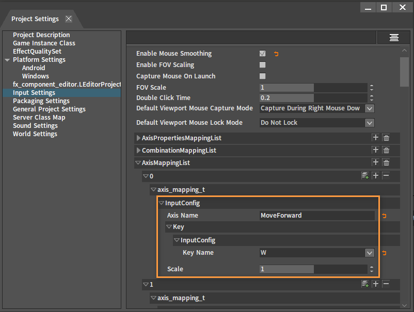Close the Project Settings tab

coord(69,19)
